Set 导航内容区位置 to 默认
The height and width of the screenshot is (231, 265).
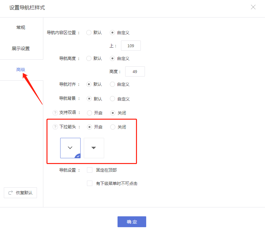click(x=89, y=33)
